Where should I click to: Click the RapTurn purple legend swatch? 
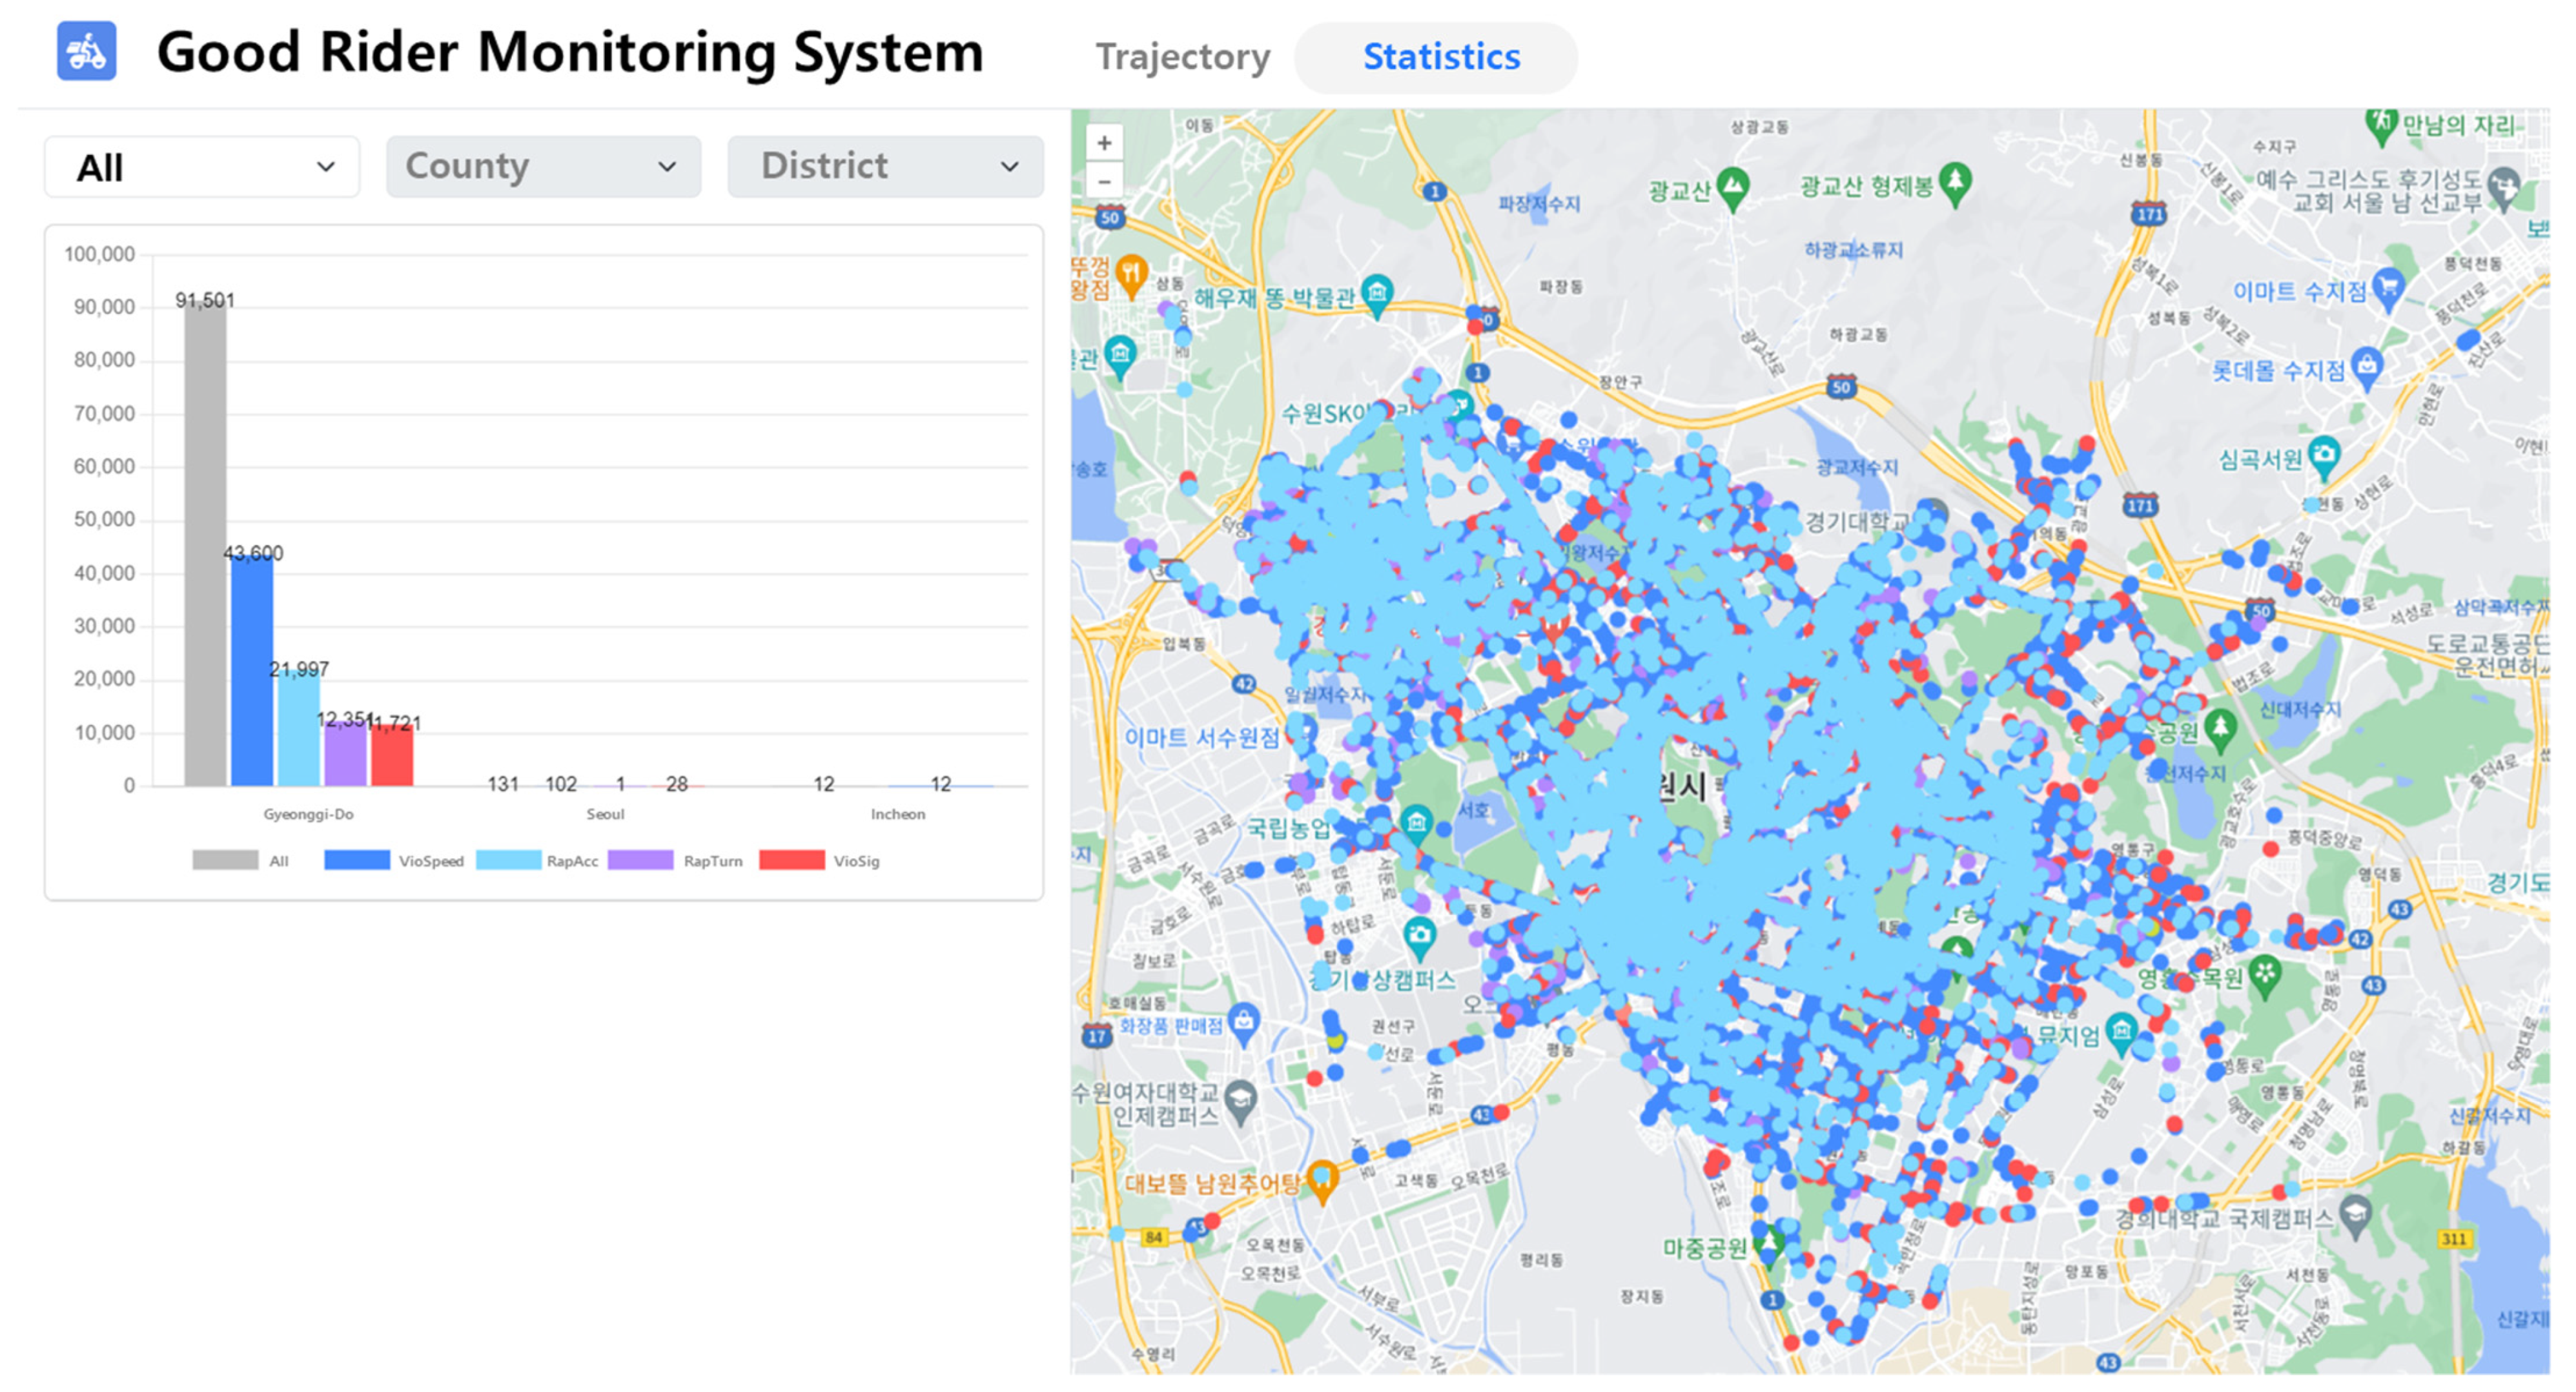click(x=640, y=861)
